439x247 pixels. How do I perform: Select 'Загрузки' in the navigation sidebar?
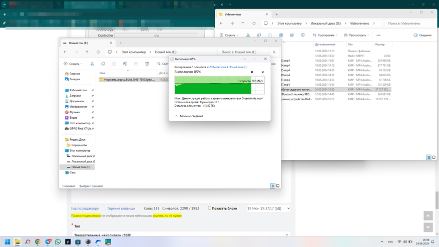(75, 96)
